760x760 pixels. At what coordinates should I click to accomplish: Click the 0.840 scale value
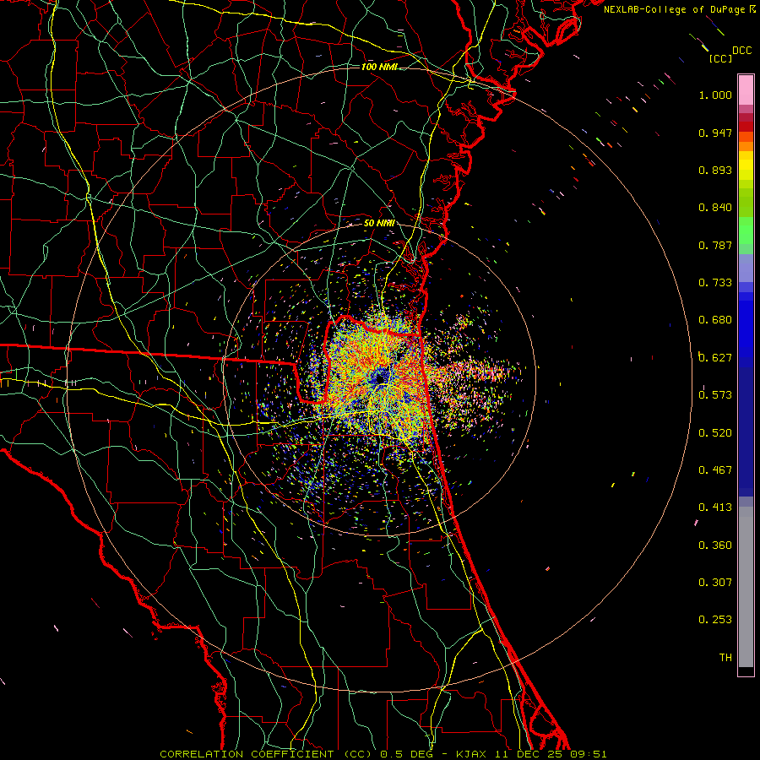(x=715, y=208)
